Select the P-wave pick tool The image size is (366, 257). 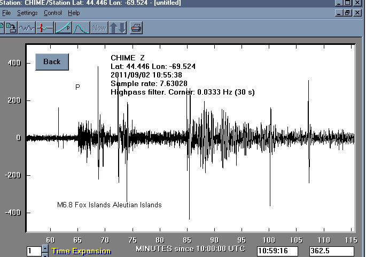pos(63,27)
